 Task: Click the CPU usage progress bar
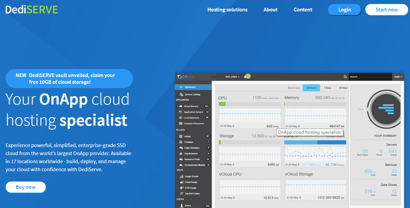[x=250, y=104]
